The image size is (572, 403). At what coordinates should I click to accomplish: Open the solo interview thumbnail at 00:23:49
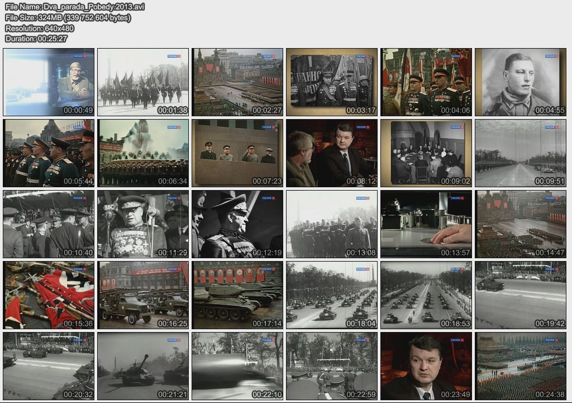tap(426, 366)
